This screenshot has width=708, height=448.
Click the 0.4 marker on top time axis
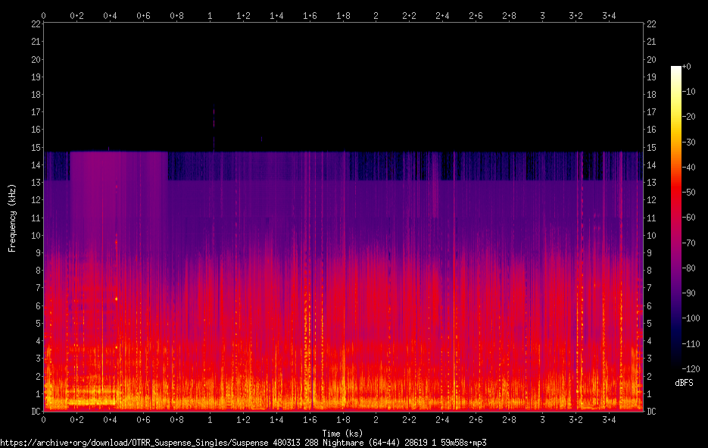tap(110, 16)
